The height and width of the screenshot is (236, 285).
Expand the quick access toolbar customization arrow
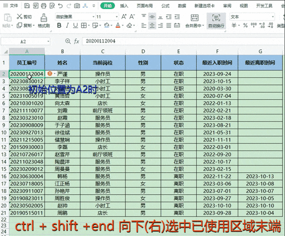click(x=94, y=6)
